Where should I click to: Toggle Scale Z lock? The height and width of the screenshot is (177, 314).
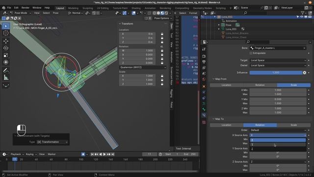[x=162, y=84]
